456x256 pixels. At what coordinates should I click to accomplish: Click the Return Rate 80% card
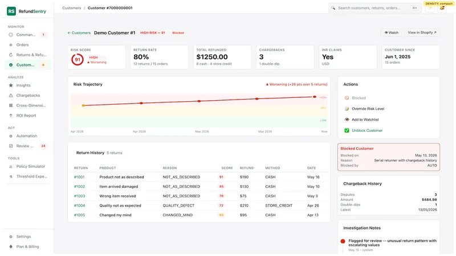pyautogui.click(x=160, y=57)
